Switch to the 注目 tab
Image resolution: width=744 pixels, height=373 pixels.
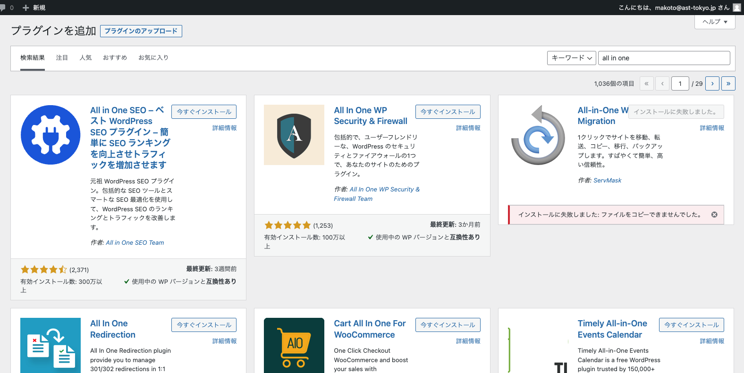pos(62,58)
